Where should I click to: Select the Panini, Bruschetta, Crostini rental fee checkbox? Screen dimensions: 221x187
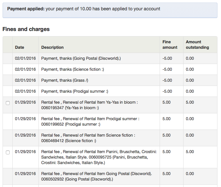point(8,152)
